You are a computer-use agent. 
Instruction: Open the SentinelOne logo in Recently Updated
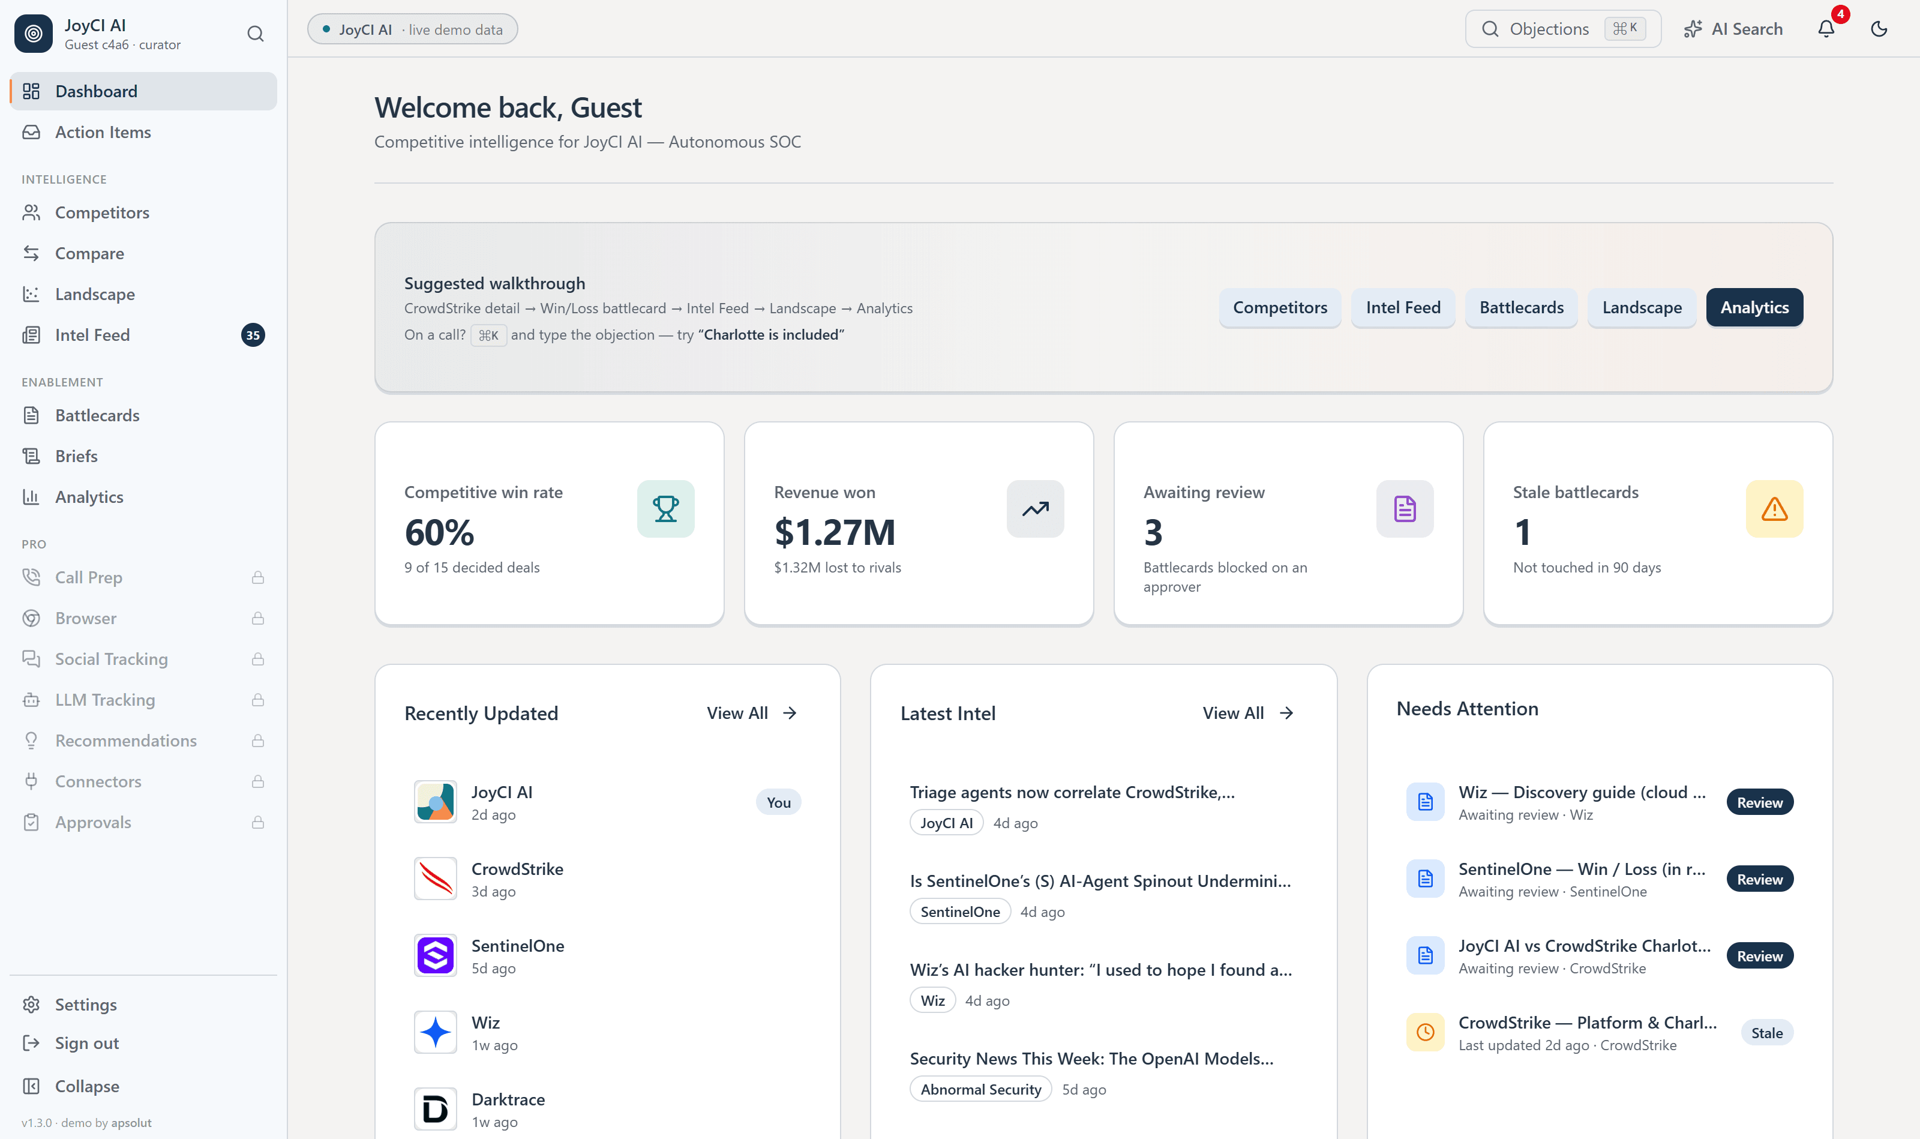435,955
